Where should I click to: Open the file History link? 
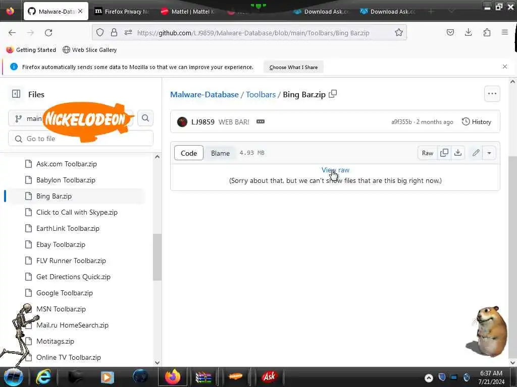477,122
